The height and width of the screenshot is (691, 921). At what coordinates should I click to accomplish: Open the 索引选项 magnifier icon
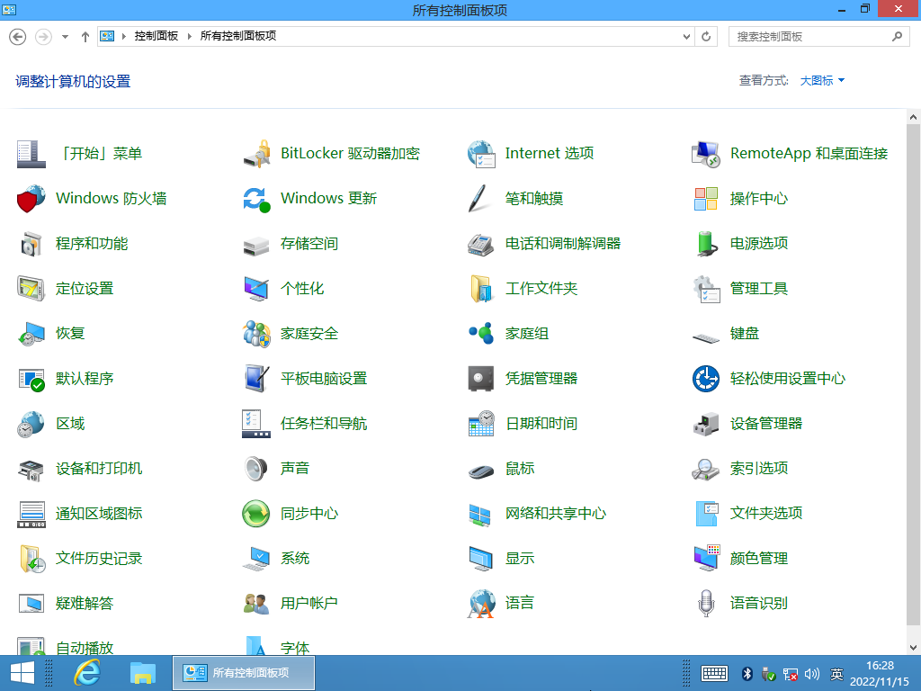click(706, 469)
